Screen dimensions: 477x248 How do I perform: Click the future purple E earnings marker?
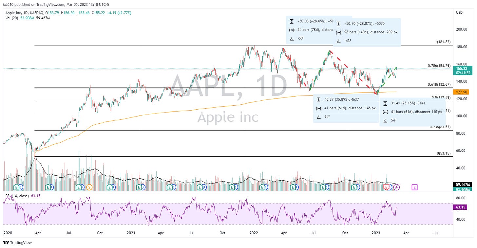pyautogui.click(x=415, y=187)
